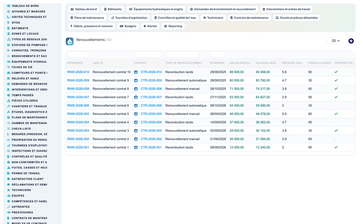Open Demandes de branchement et raccordement tab
Image resolution: width=362 pixels, height=224 pixels.
point(223,9)
